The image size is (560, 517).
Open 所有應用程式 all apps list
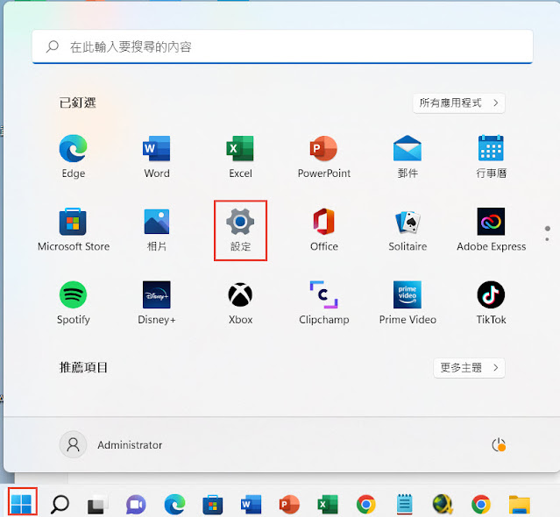pyautogui.click(x=459, y=103)
